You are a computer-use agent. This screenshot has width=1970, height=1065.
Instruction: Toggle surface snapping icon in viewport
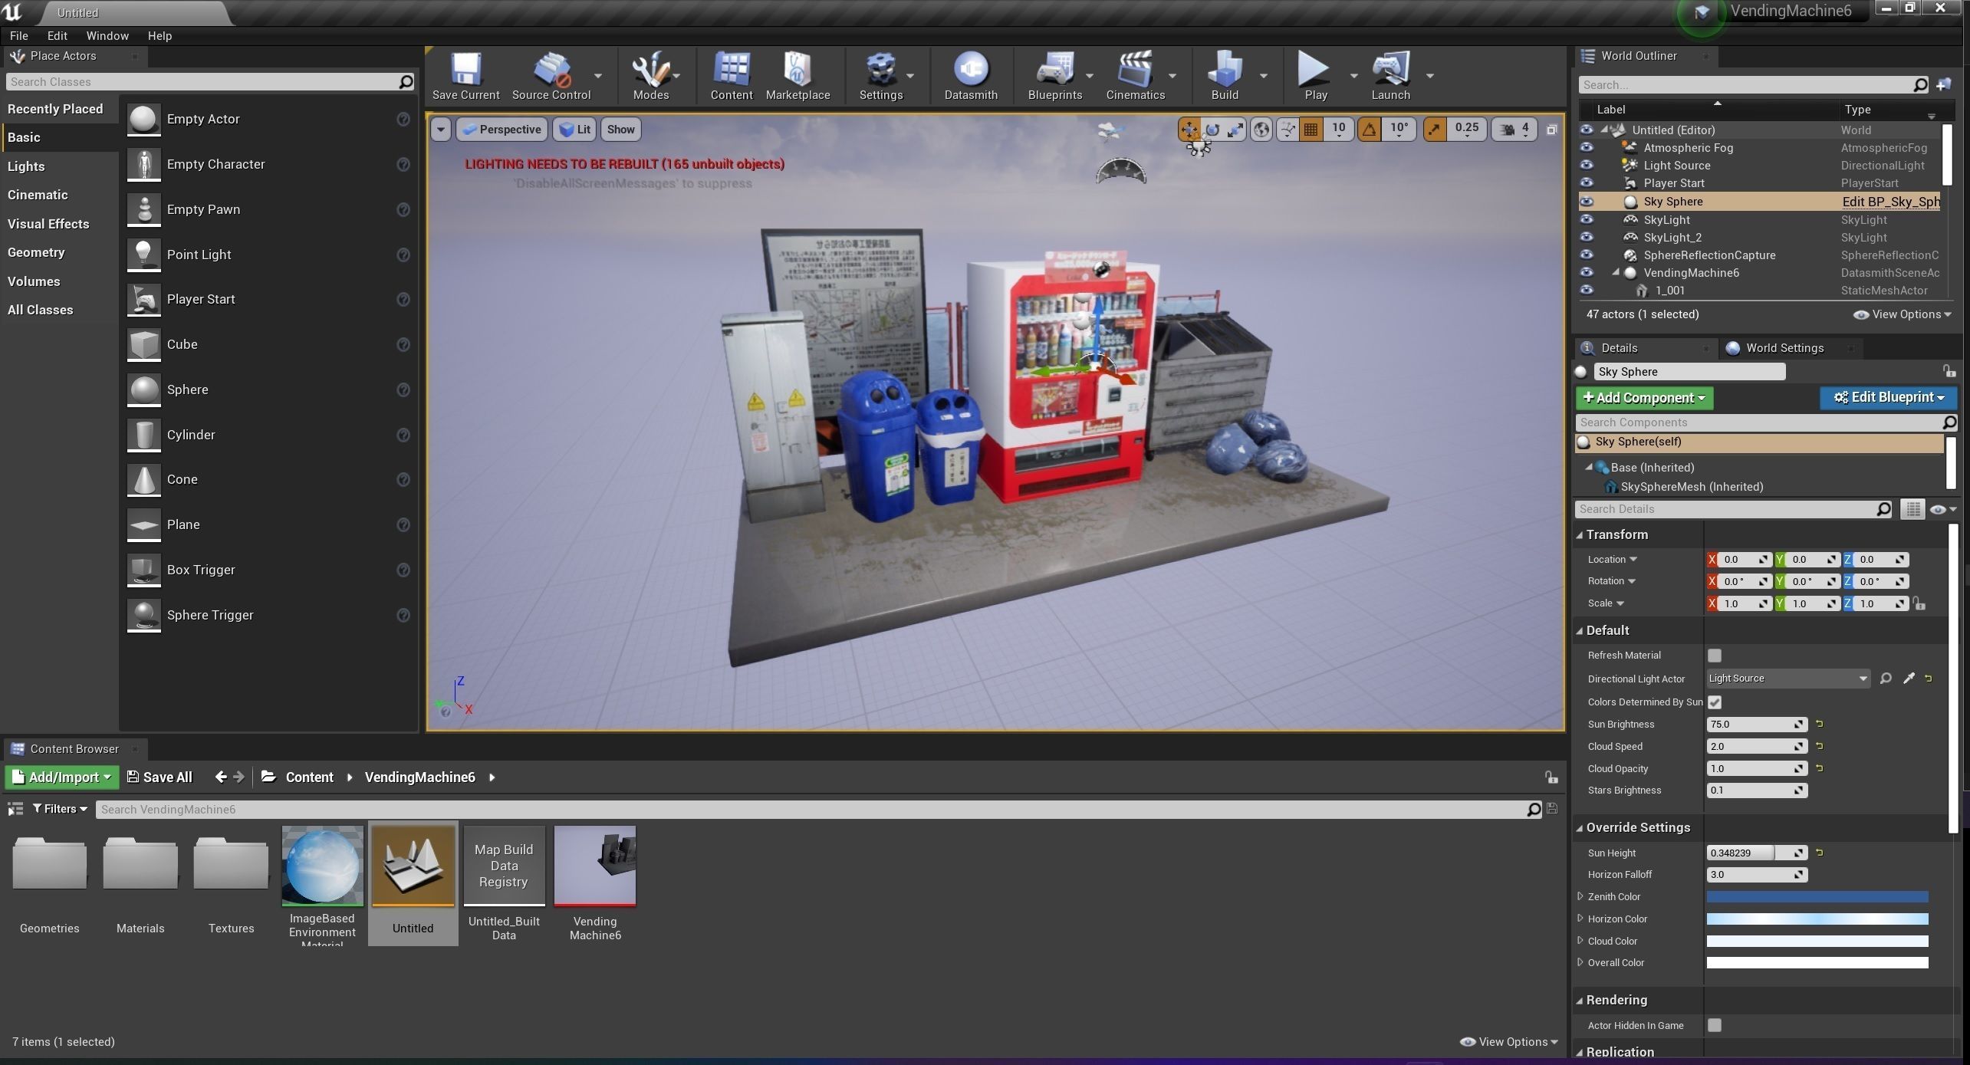pos(1288,130)
